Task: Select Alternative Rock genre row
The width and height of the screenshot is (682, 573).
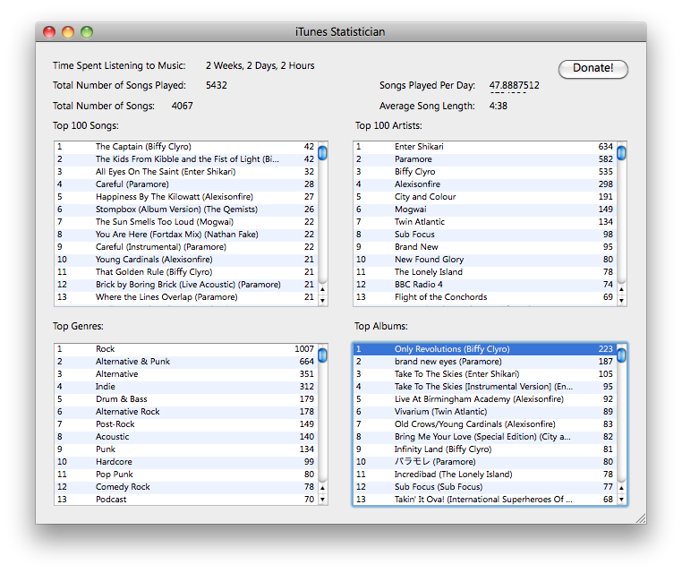Action: (x=186, y=412)
